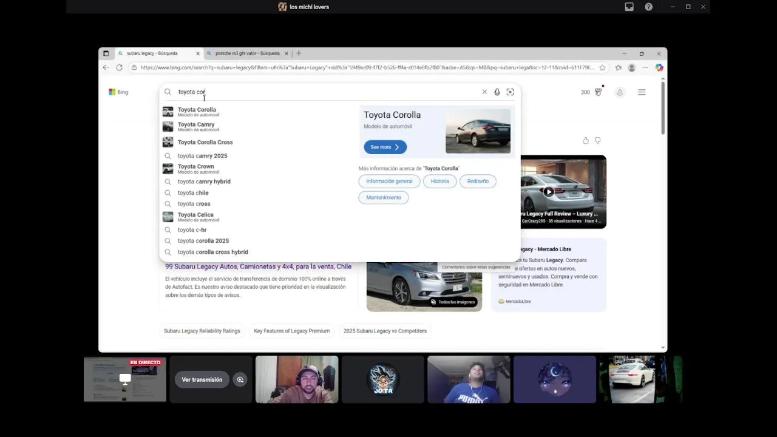This screenshot has width=777, height=437.
Task: Open the help question mark icon
Action: [x=649, y=7]
